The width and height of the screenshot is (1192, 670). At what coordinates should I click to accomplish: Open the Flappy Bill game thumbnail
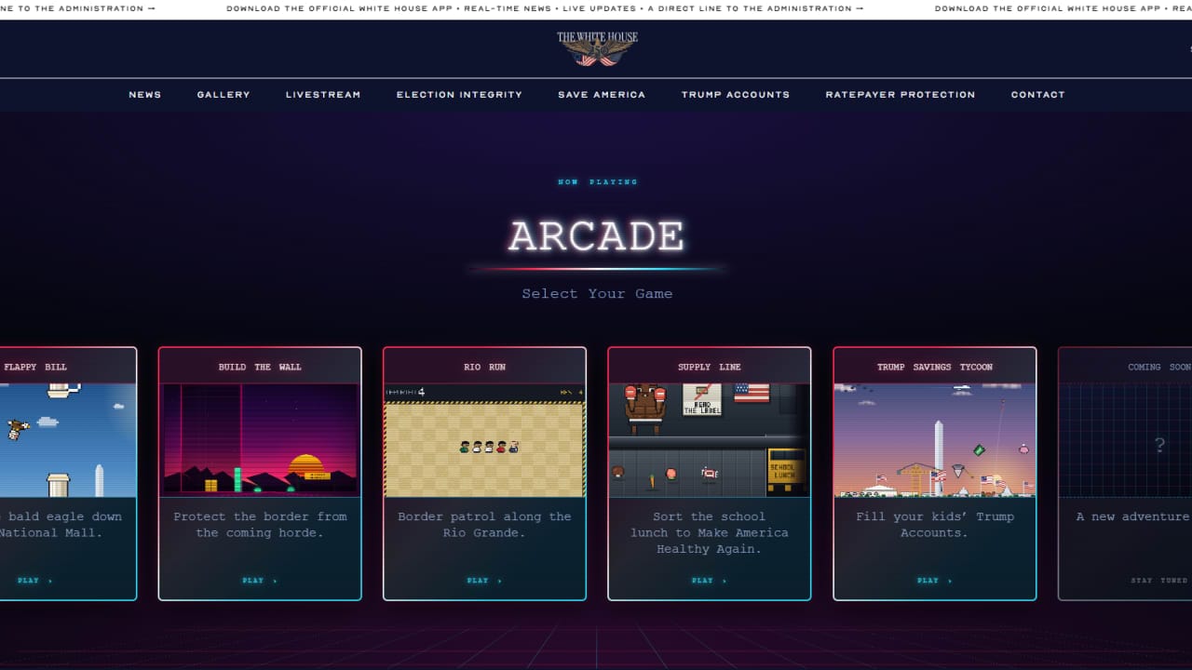pyautogui.click(x=68, y=440)
